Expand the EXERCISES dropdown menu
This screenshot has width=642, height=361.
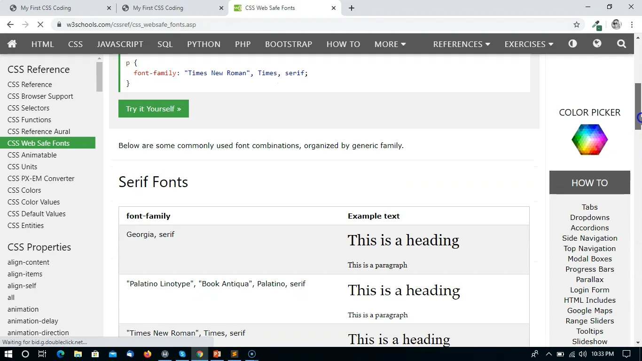529,44
